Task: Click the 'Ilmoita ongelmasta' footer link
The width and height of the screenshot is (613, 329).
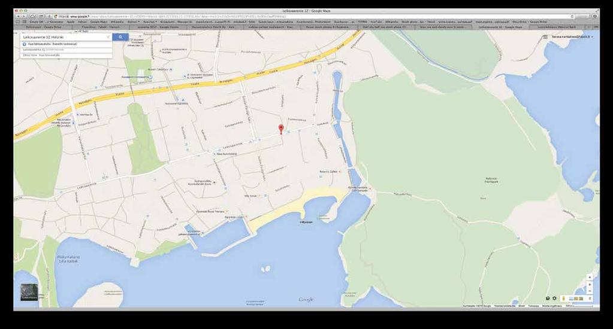Action: [552, 306]
